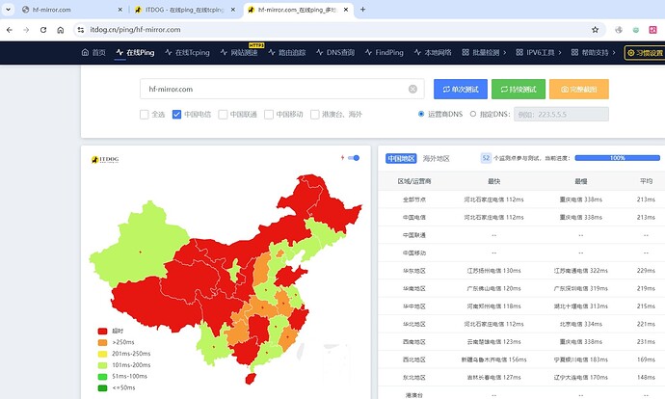Check the 中国移动 checkbox
Image resolution: width=665 pixels, height=399 pixels.
pyautogui.click(x=269, y=115)
